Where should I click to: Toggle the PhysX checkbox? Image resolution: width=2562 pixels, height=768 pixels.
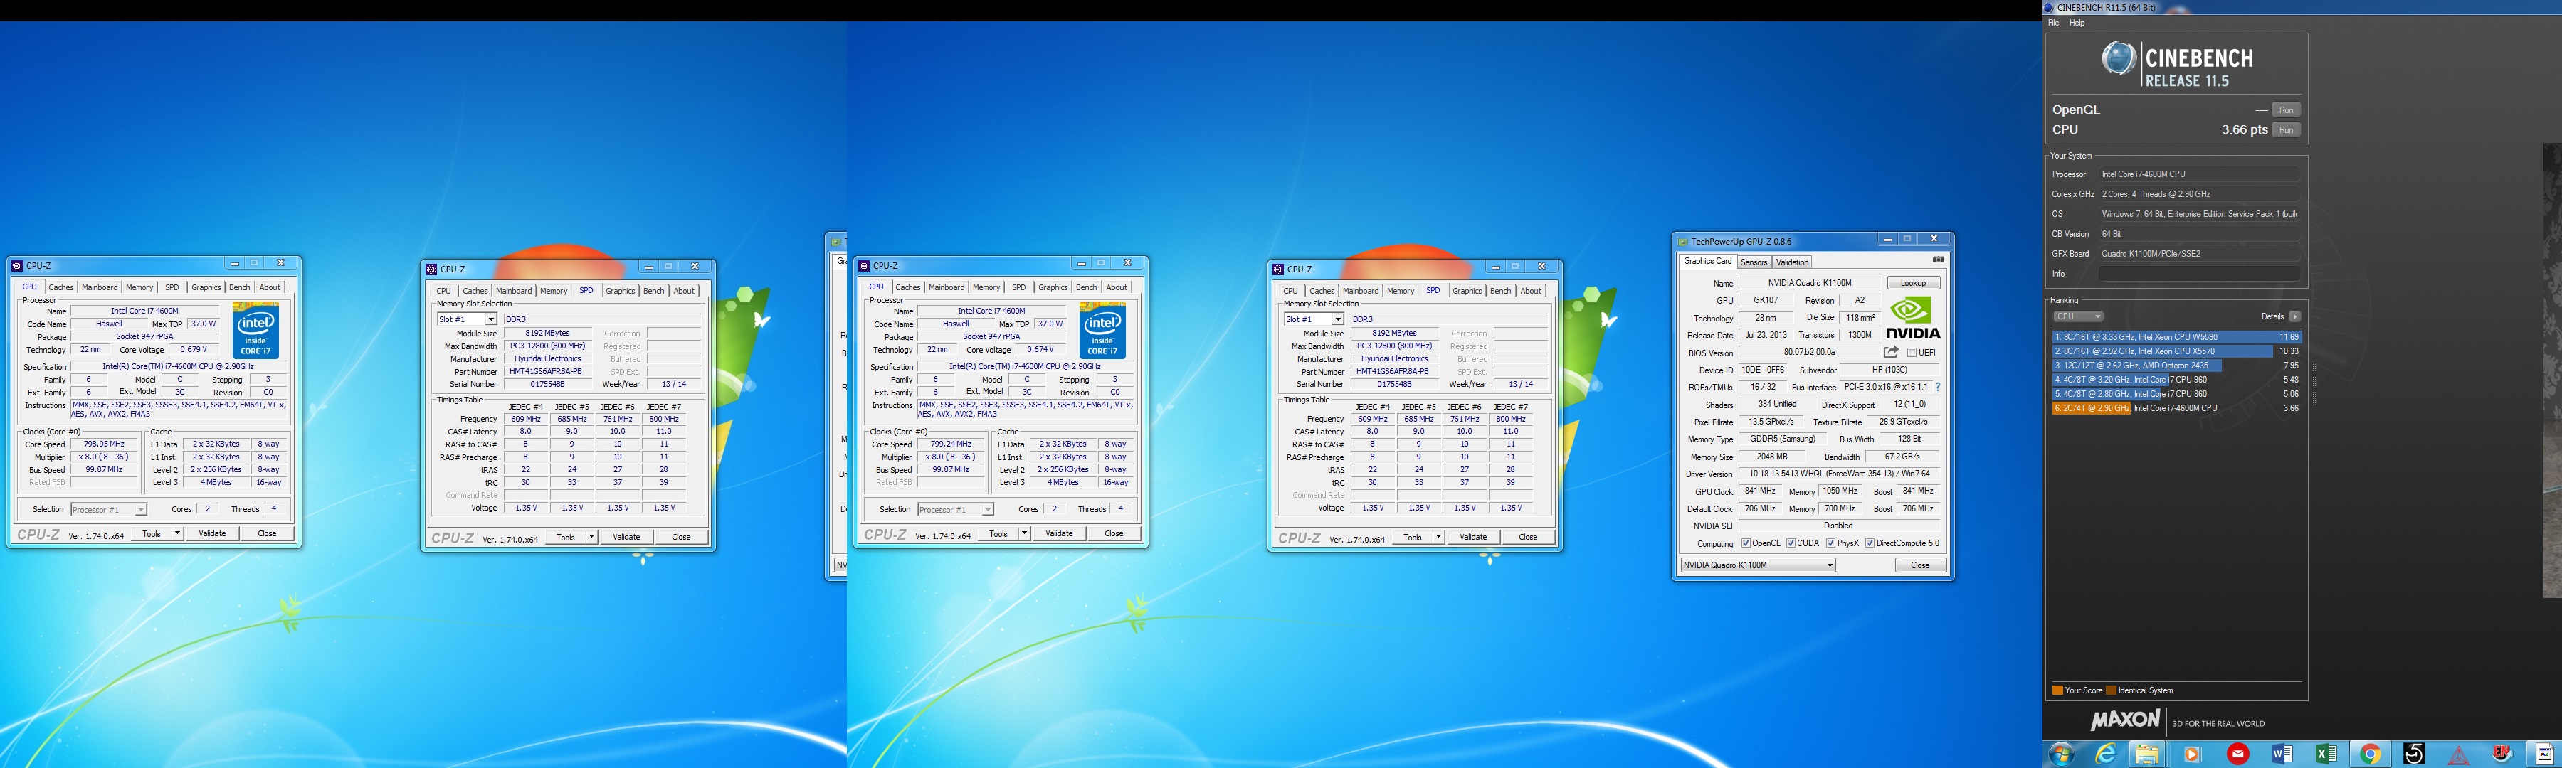click(x=1830, y=543)
